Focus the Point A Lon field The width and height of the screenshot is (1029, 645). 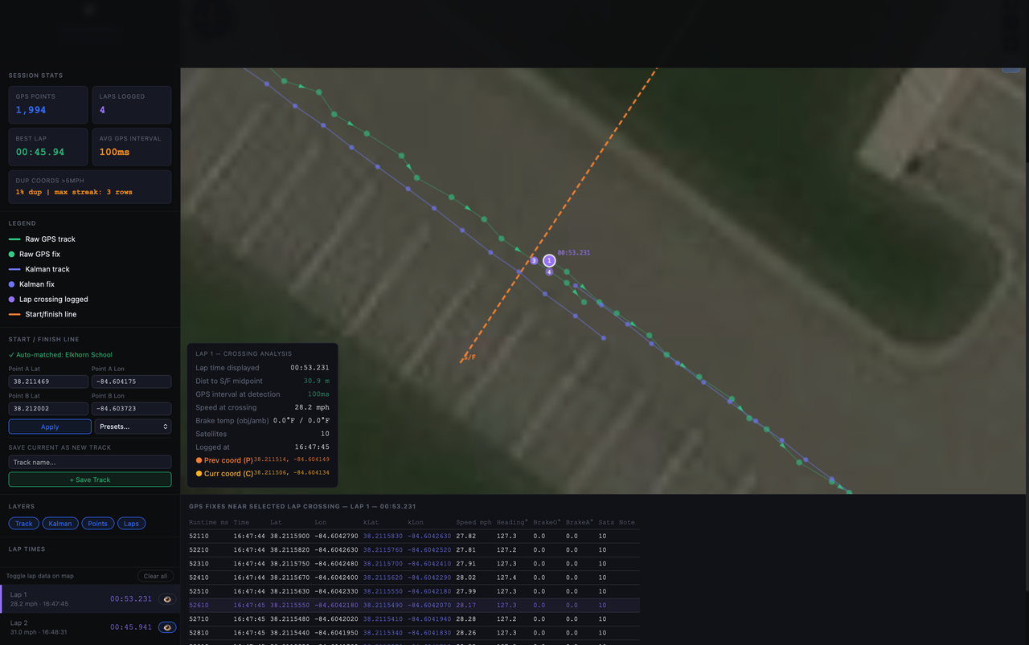pyautogui.click(x=131, y=382)
